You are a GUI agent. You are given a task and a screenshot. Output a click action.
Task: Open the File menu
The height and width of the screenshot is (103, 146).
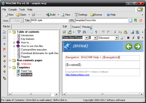[x=4, y=10]
